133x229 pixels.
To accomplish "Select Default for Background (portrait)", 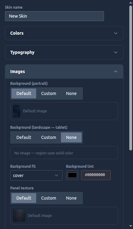I will pyautogui.click(x=24, y=93).
